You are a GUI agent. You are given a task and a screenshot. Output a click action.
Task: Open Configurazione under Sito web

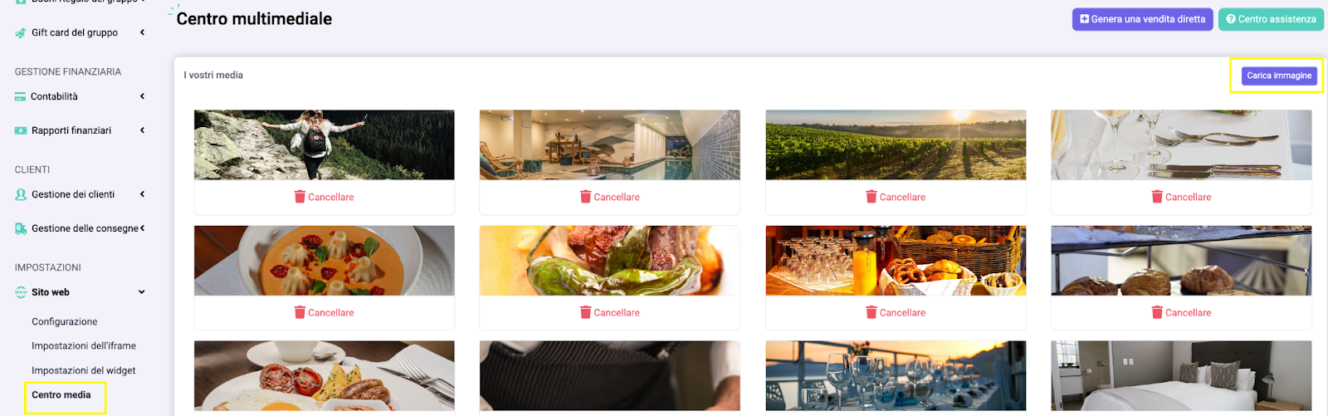64,322
